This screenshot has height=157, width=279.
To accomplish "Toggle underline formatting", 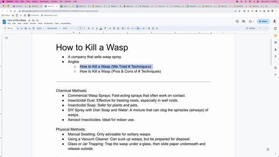I will (x=97, y=28).
